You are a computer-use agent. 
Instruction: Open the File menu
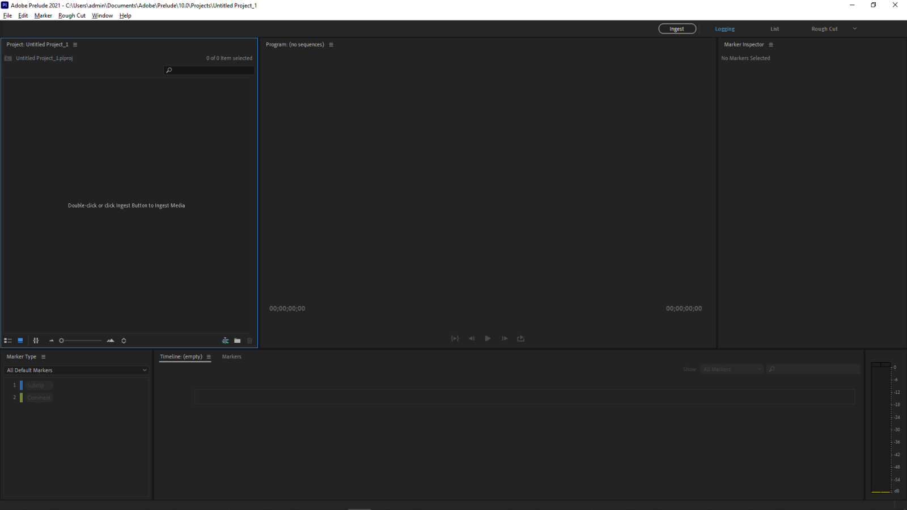pyautogui.click(x=7, y=16)
